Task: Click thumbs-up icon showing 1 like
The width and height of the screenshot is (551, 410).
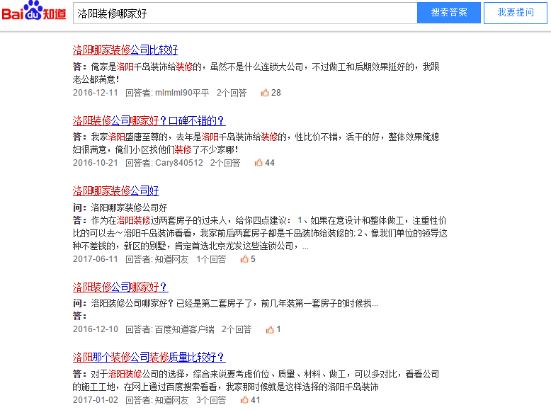Action: click(270, 329)
